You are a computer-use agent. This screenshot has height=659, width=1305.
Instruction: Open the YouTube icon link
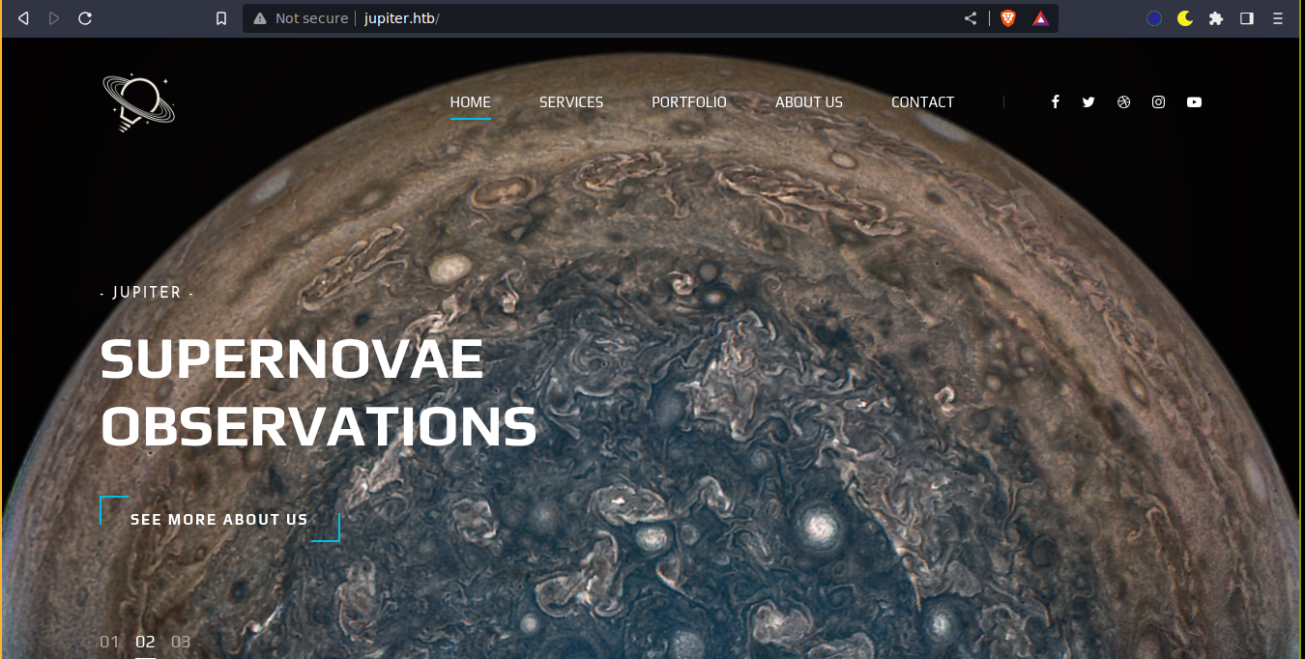1194,102
